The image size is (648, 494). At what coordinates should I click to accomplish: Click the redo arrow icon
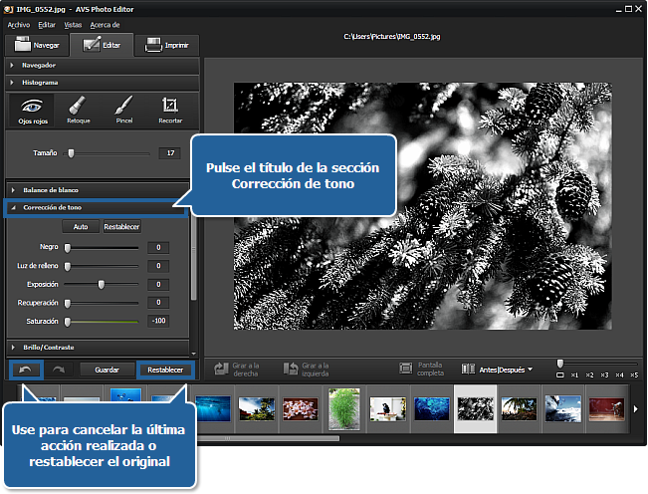[56, 370]
